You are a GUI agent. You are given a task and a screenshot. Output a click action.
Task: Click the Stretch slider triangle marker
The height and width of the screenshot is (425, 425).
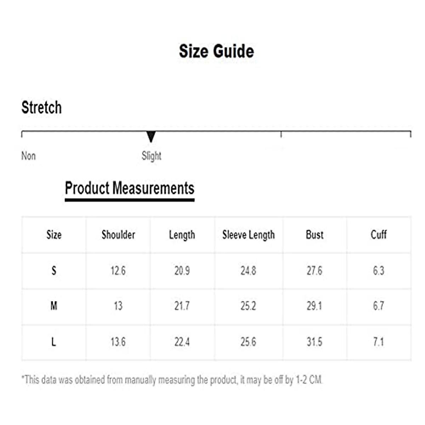pos(151,136)
